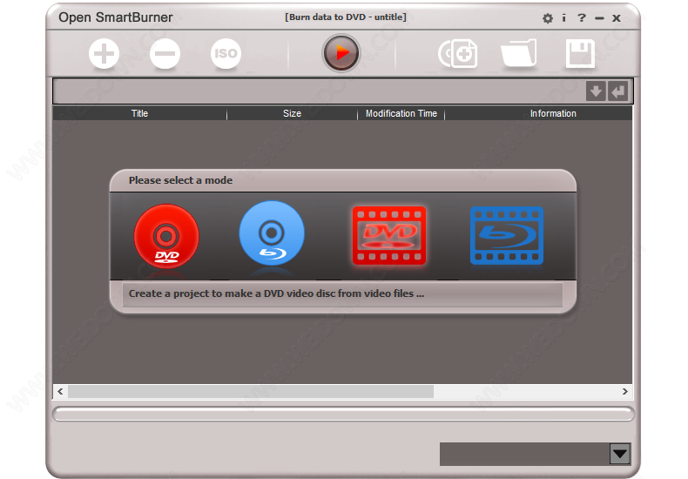This screenshot has width=688, height=479.
Task: Click the add files plus icon
Action: tap(104, 53)
